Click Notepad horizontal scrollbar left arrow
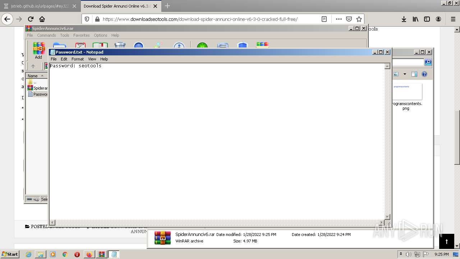Image resolution: width=460 pixels, height=259 pixels. [x=52, y=223]
